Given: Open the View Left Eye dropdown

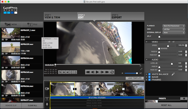Looking at the screenshot, I should click(x=174, y=29).
